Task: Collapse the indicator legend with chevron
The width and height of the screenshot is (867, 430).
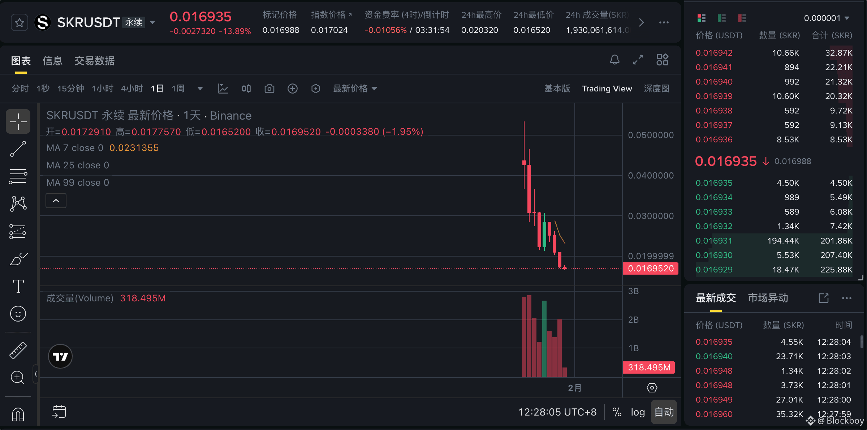Action: [56, 201]
